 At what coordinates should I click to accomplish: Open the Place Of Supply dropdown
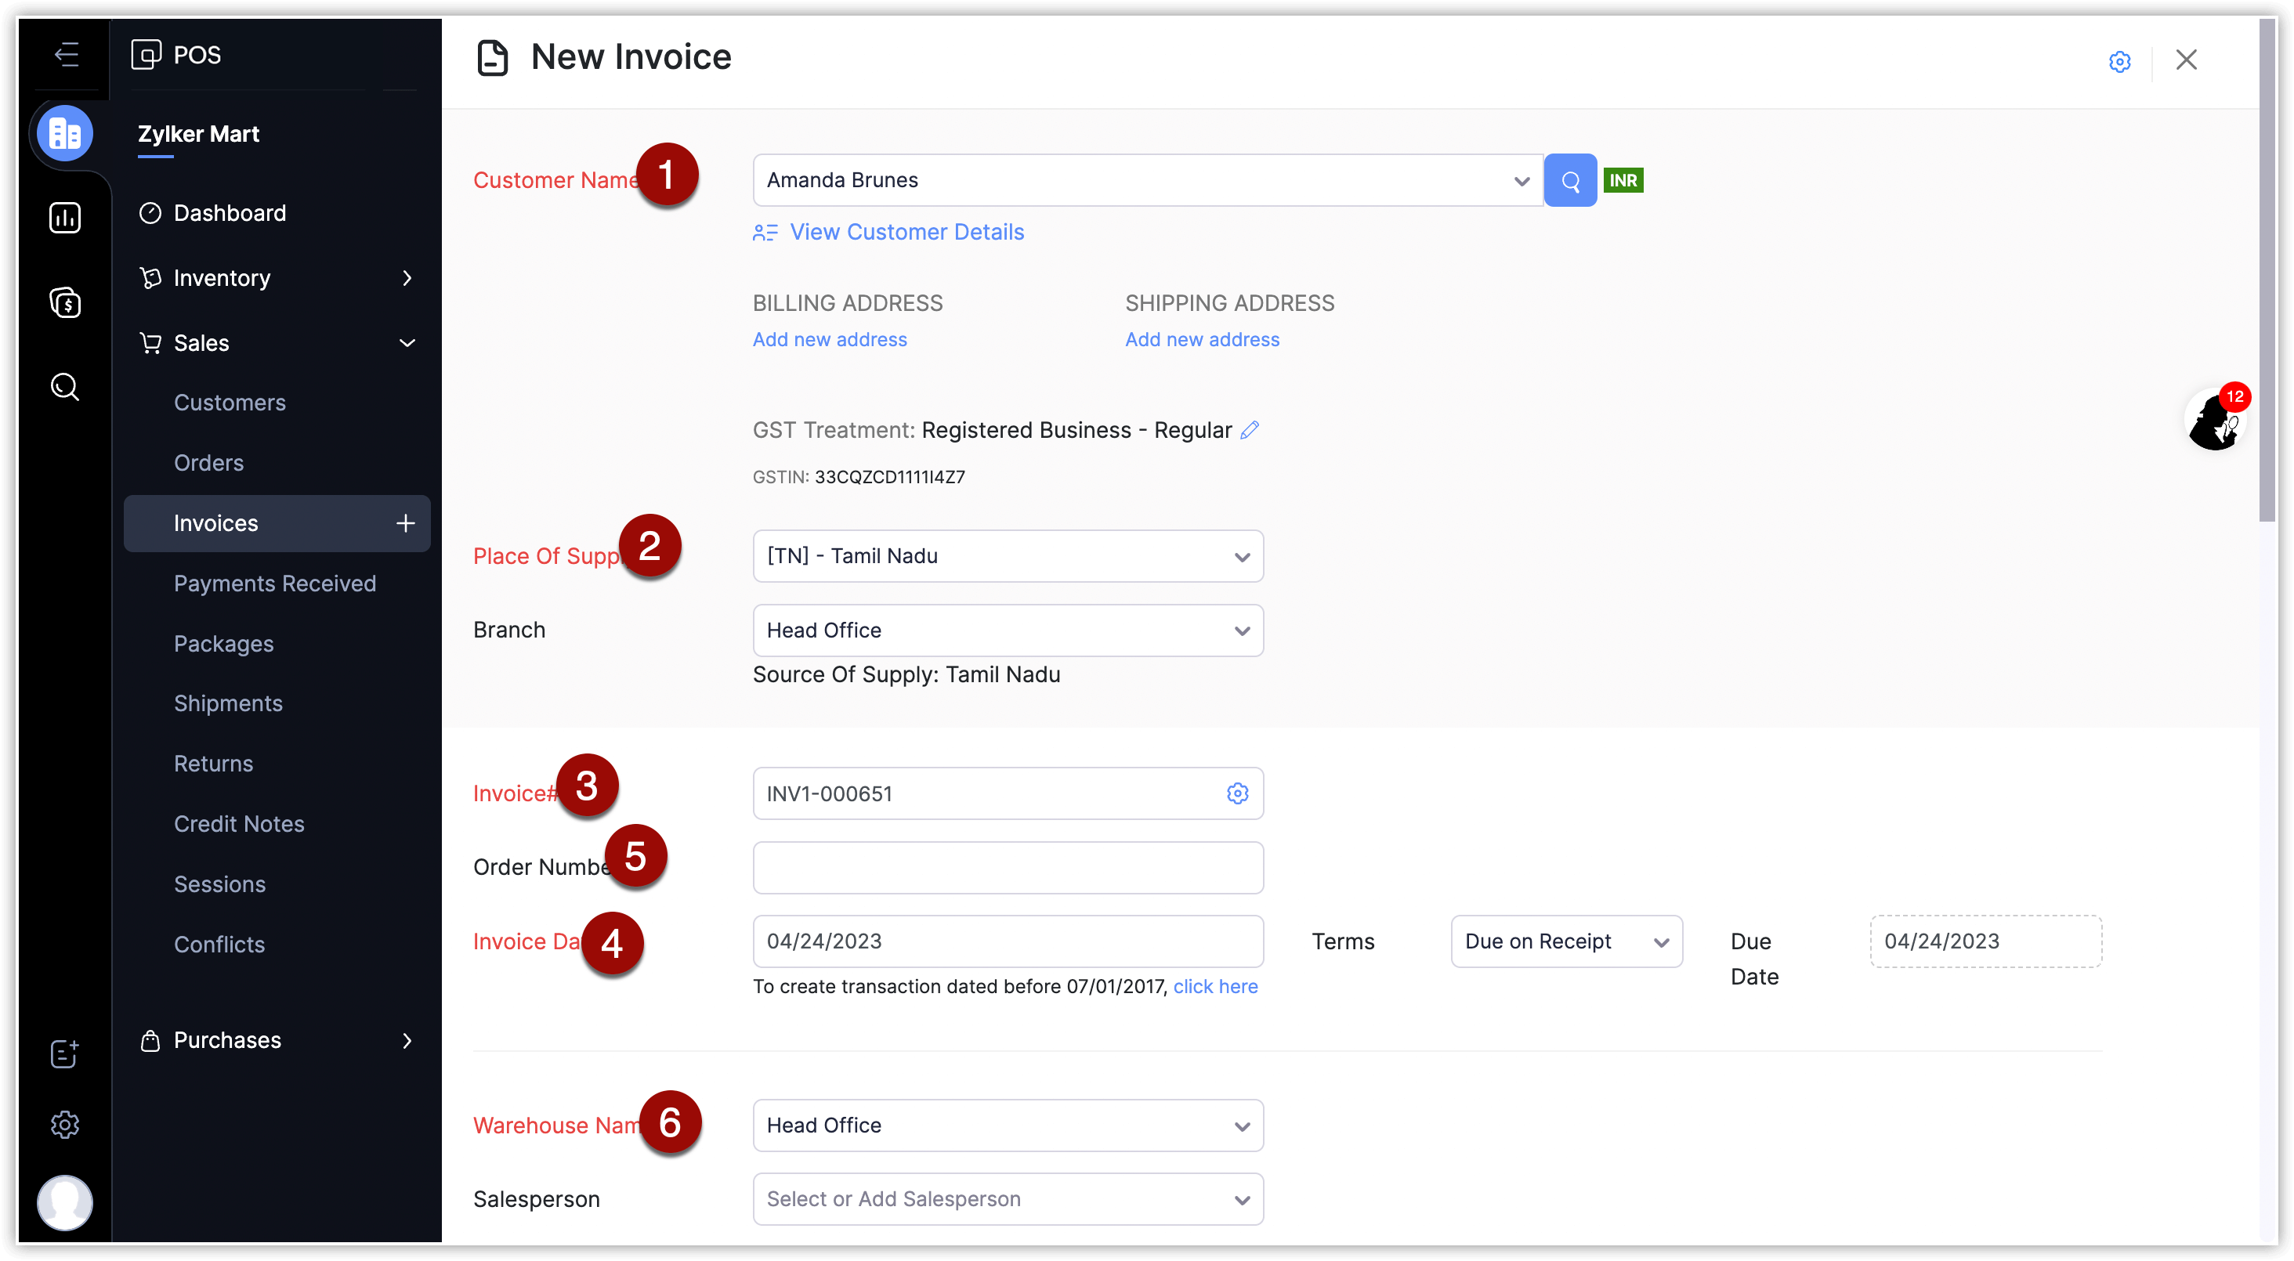[x=1008, y=557]
